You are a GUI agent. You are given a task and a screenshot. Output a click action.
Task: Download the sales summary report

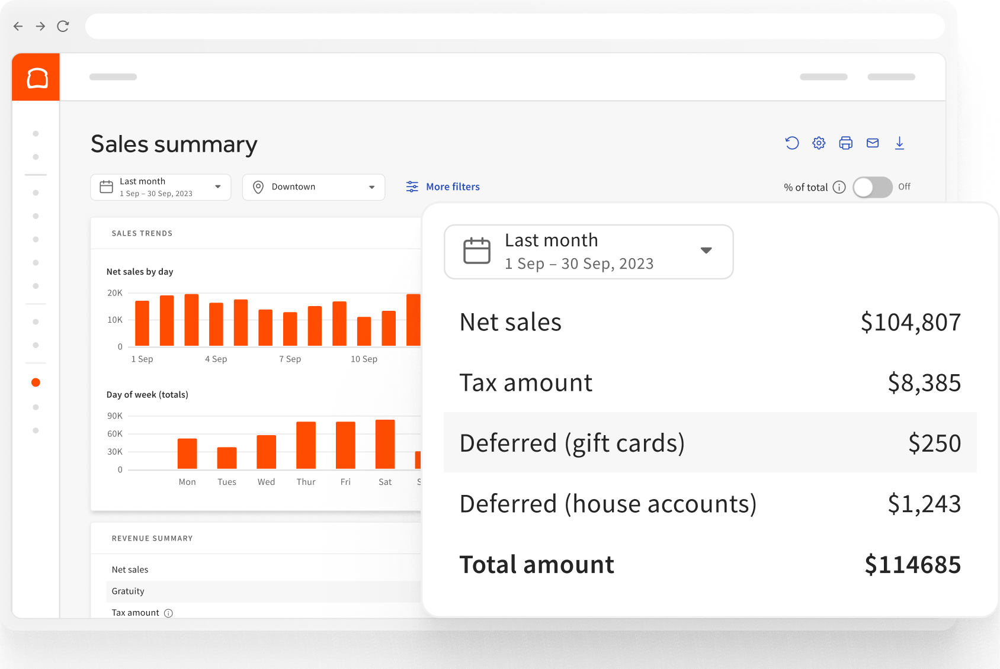click(x=899, y=143)
